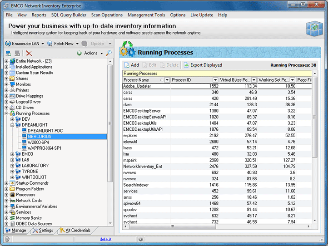Viewport: 328px width, 246px height.
Task: Click the add computer icon in tree toolbar
Action: click(8, 53)
